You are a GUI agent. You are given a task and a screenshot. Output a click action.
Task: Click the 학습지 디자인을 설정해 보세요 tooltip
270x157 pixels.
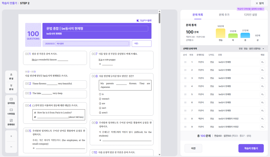(x=250, y=9)
